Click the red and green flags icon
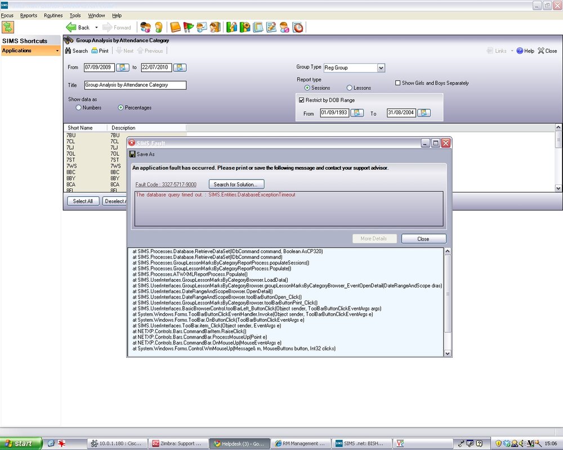 [189, 27]
